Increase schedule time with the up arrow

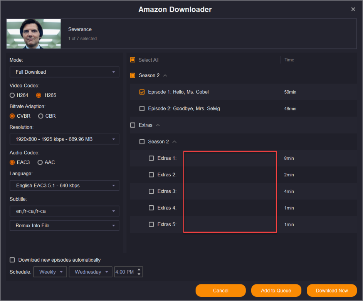coord(139,269)
